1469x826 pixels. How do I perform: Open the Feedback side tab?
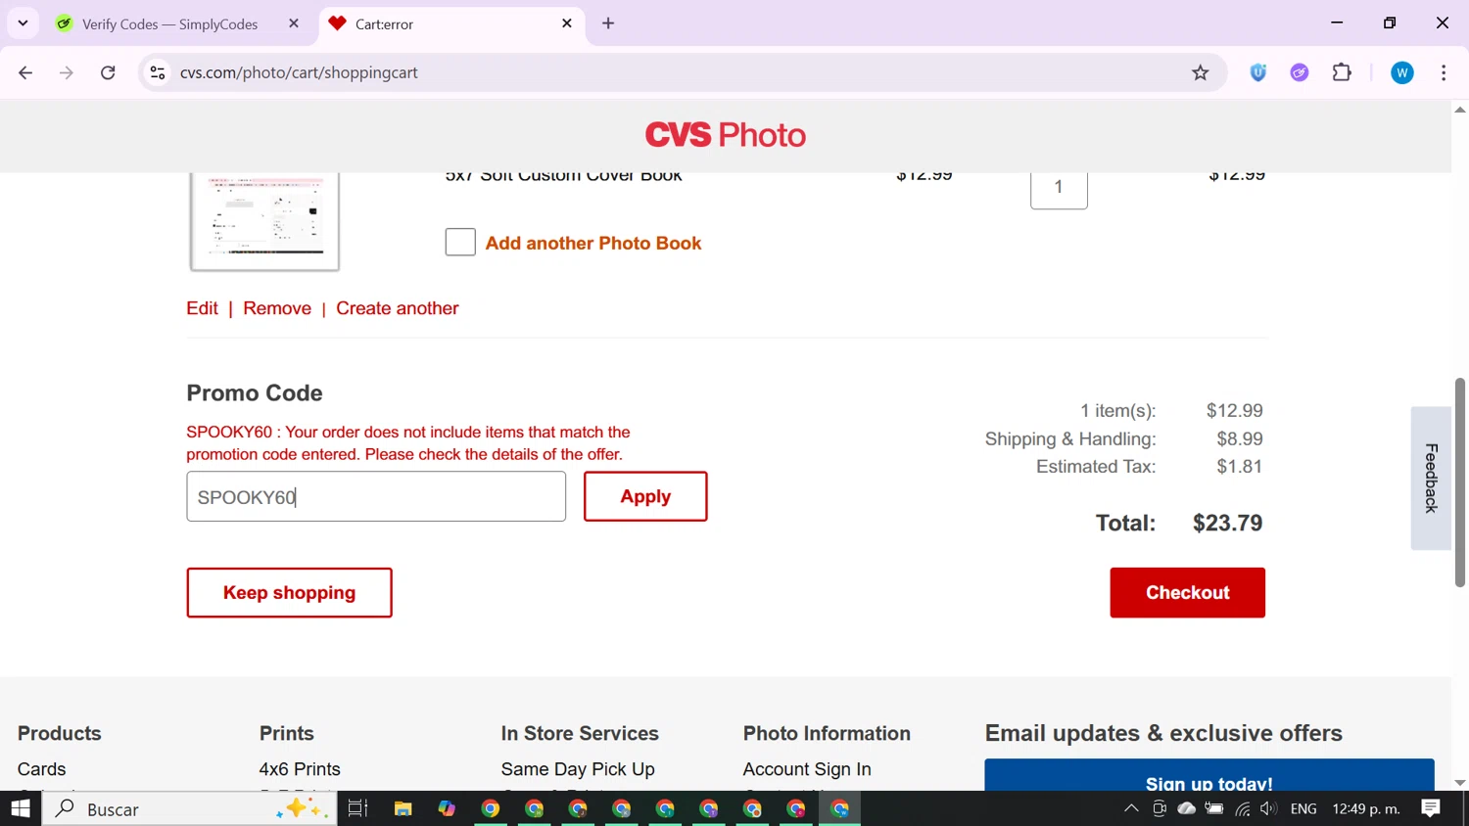tap(1431, 478)
